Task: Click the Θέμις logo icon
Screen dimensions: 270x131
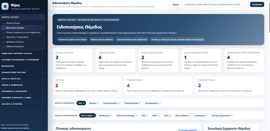Action: (x=5, y=6)
